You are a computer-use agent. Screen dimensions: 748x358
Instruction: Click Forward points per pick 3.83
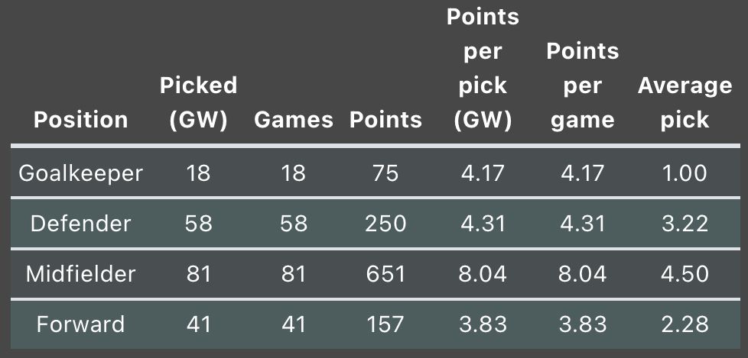[x=483, y=324]
